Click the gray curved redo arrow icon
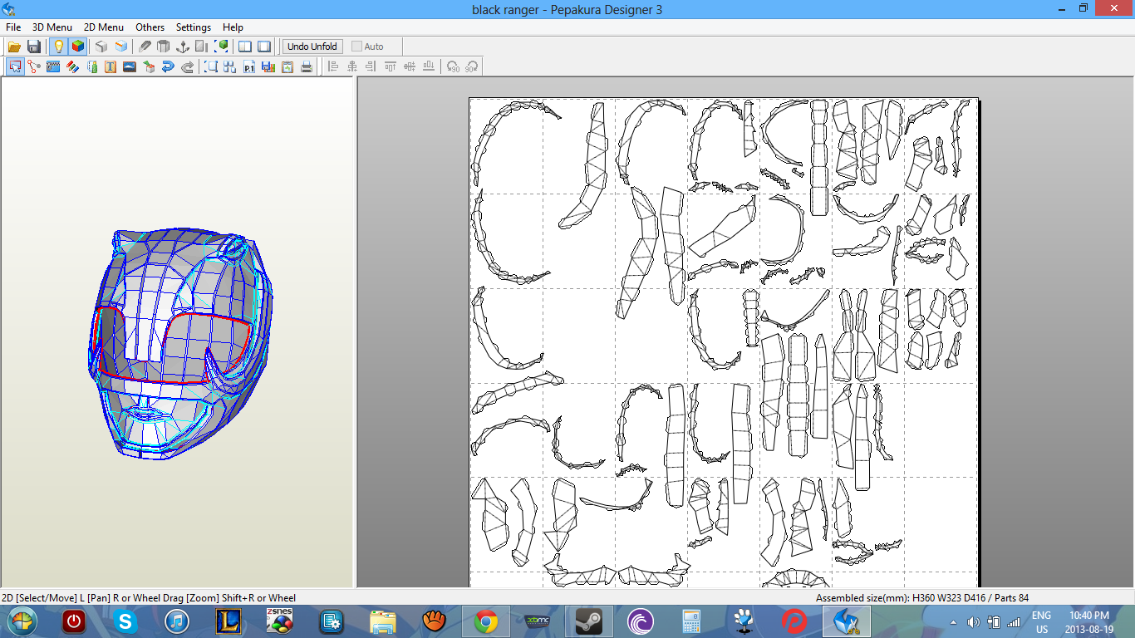This screenshot has height=638, width=1135. [x=187, y=66]
